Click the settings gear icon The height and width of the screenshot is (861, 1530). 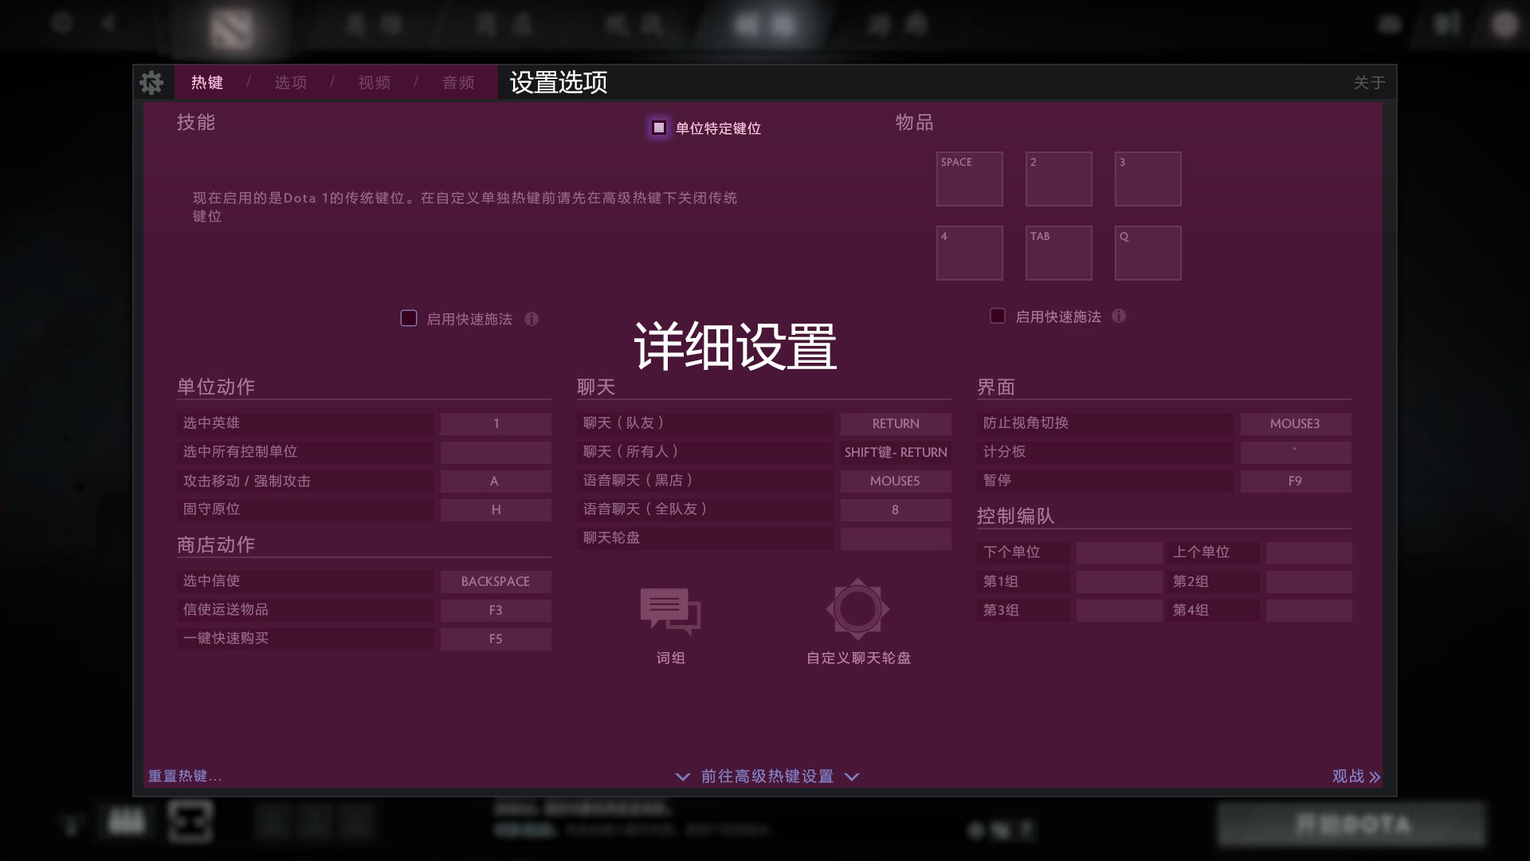151,83
